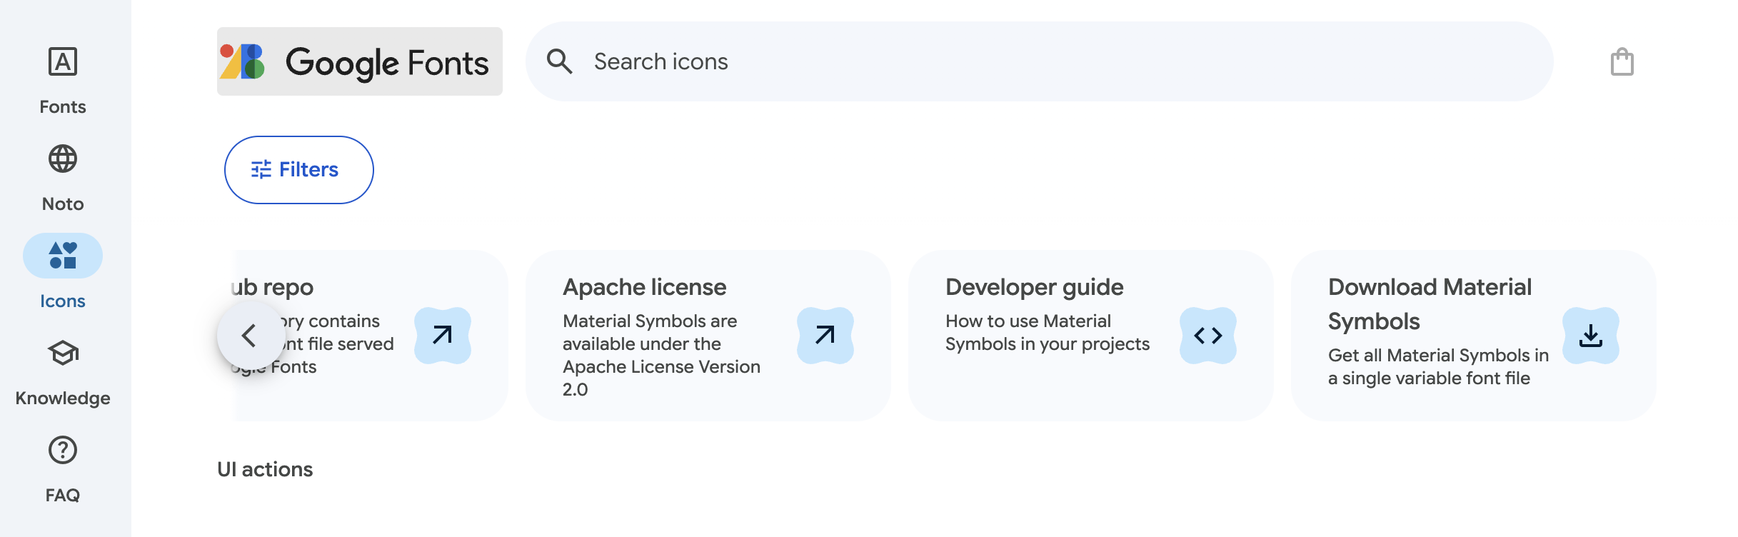
Task: Go to previous carousel card with left chevron
Action: pyautogui.click(x=251, y=336)
